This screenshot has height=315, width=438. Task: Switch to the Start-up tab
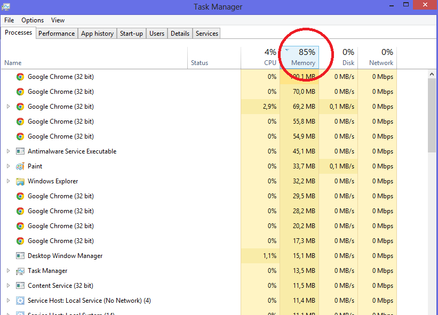131,34
